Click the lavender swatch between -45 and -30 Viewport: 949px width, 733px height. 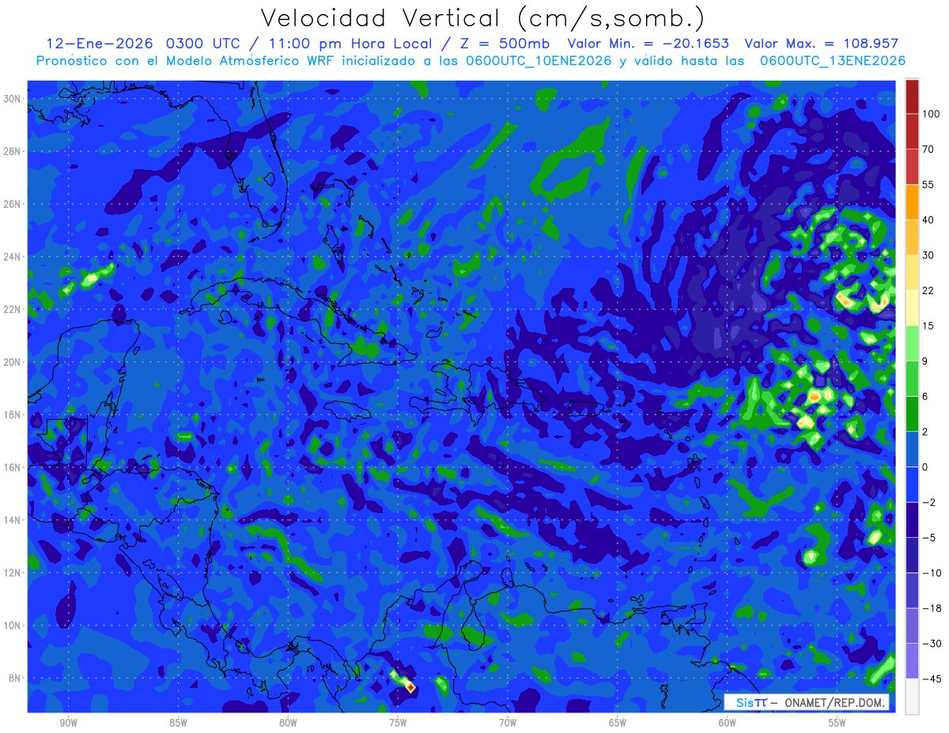tap(912, 661)
